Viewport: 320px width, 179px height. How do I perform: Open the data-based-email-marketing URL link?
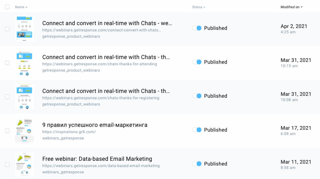click(x=101, y=166)
